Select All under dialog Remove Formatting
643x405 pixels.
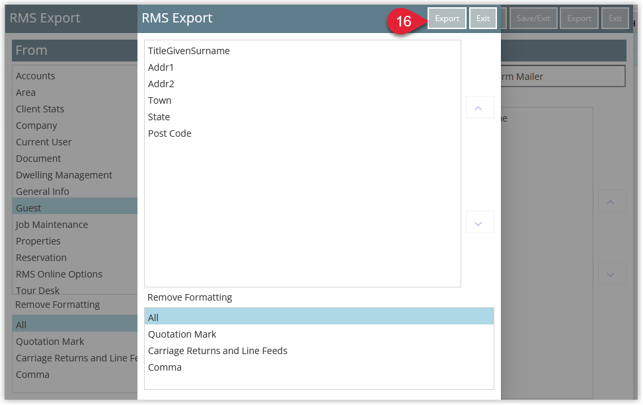[x=319, y=316]
